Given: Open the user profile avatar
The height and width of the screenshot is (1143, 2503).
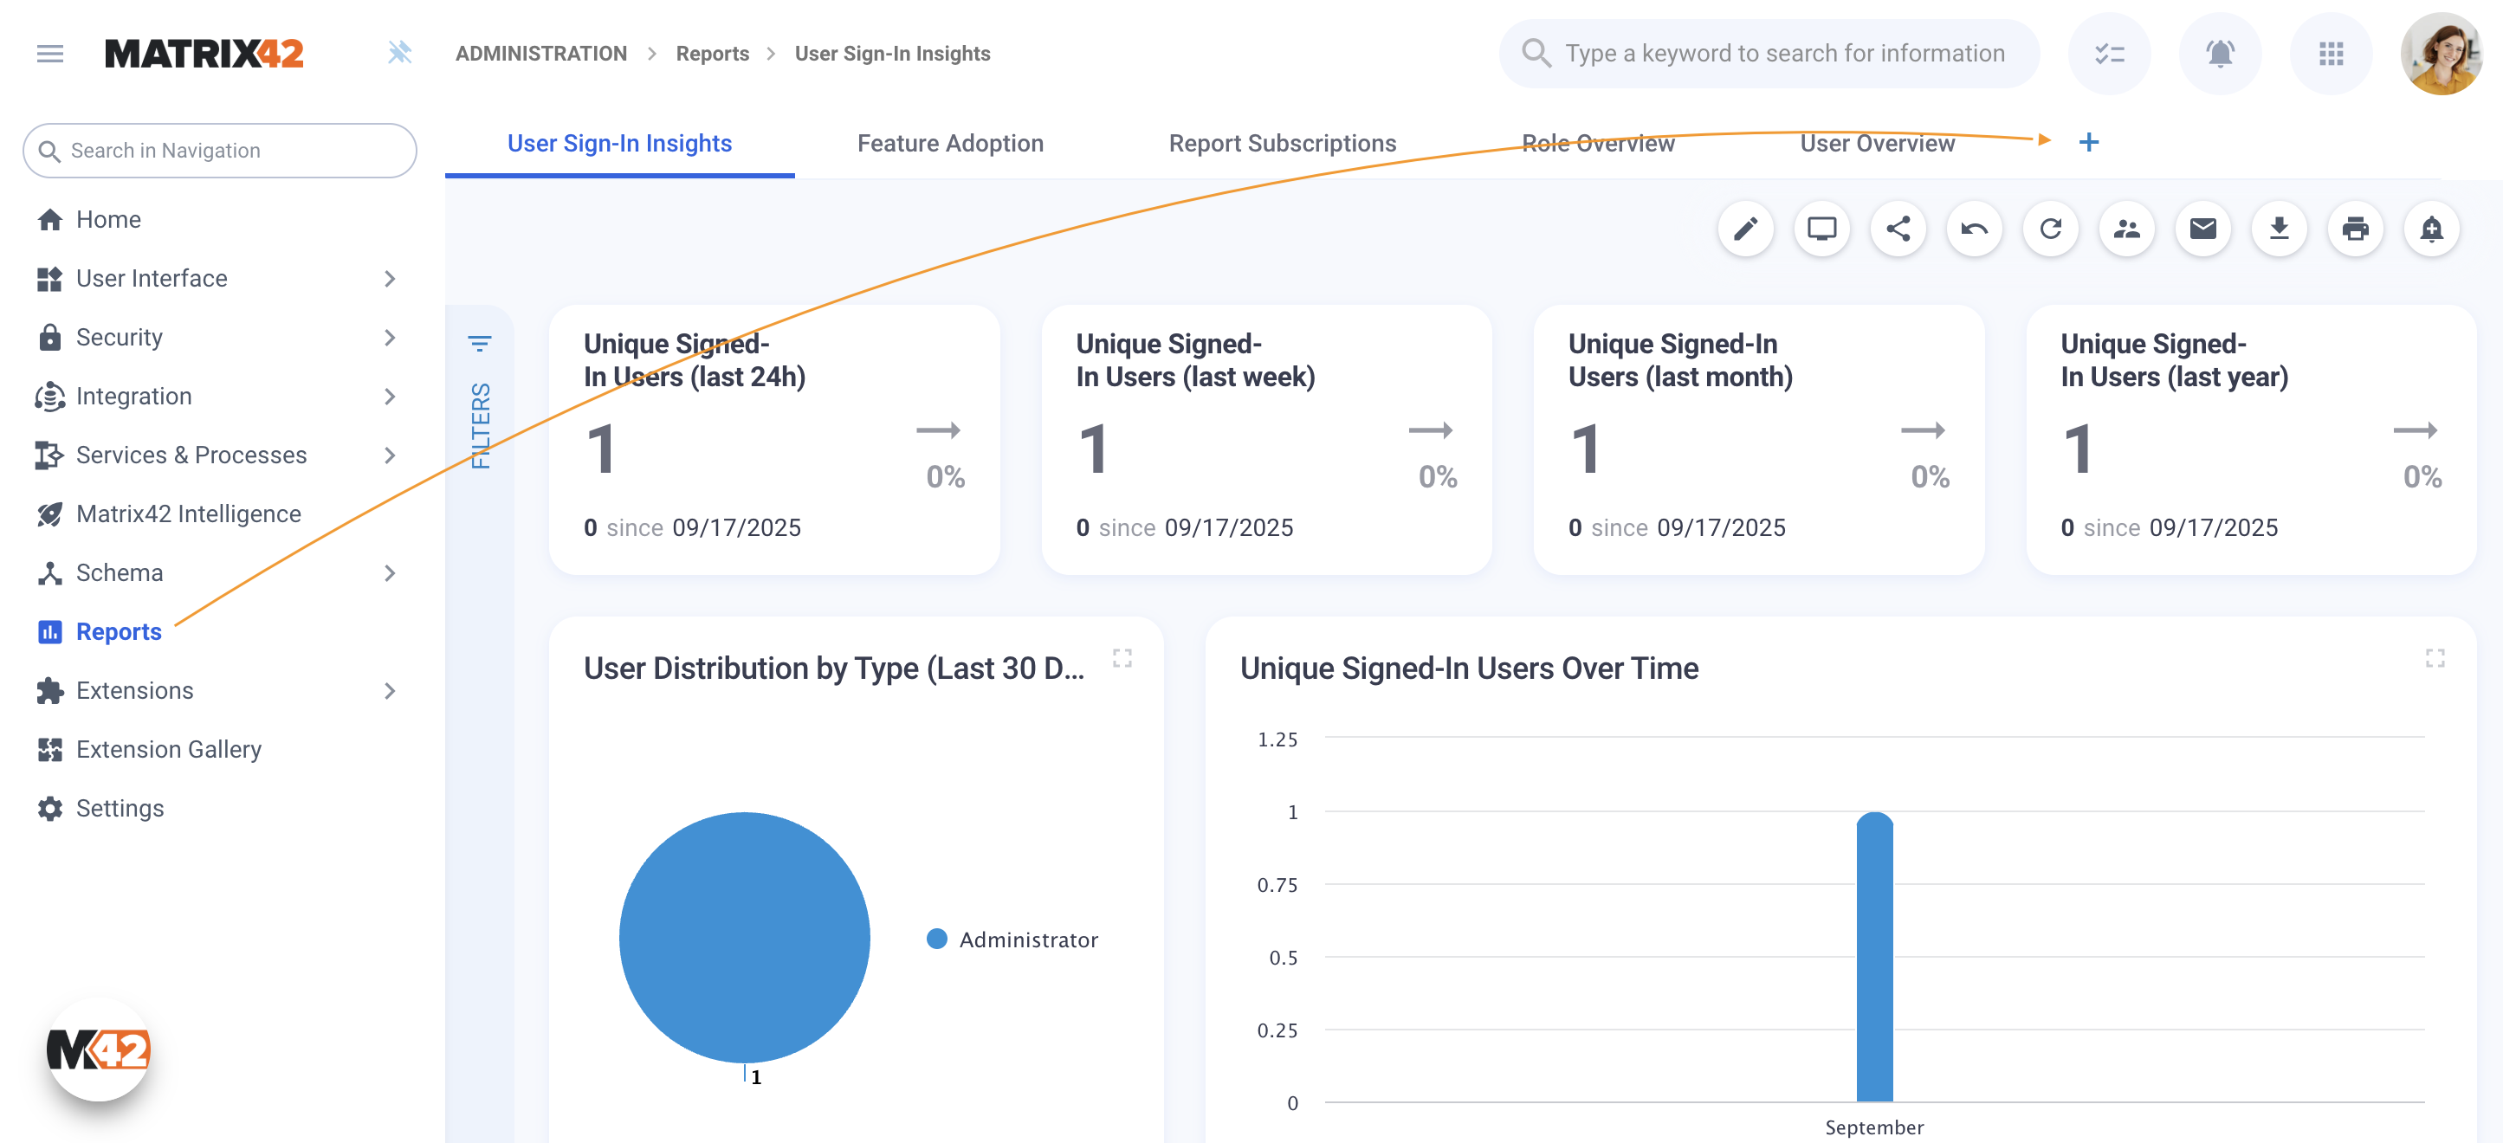Looking at the screenshot, I should (2441, 54).
